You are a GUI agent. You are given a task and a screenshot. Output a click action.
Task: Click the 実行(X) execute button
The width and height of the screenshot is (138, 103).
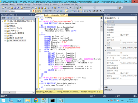[x=37, y=11]
